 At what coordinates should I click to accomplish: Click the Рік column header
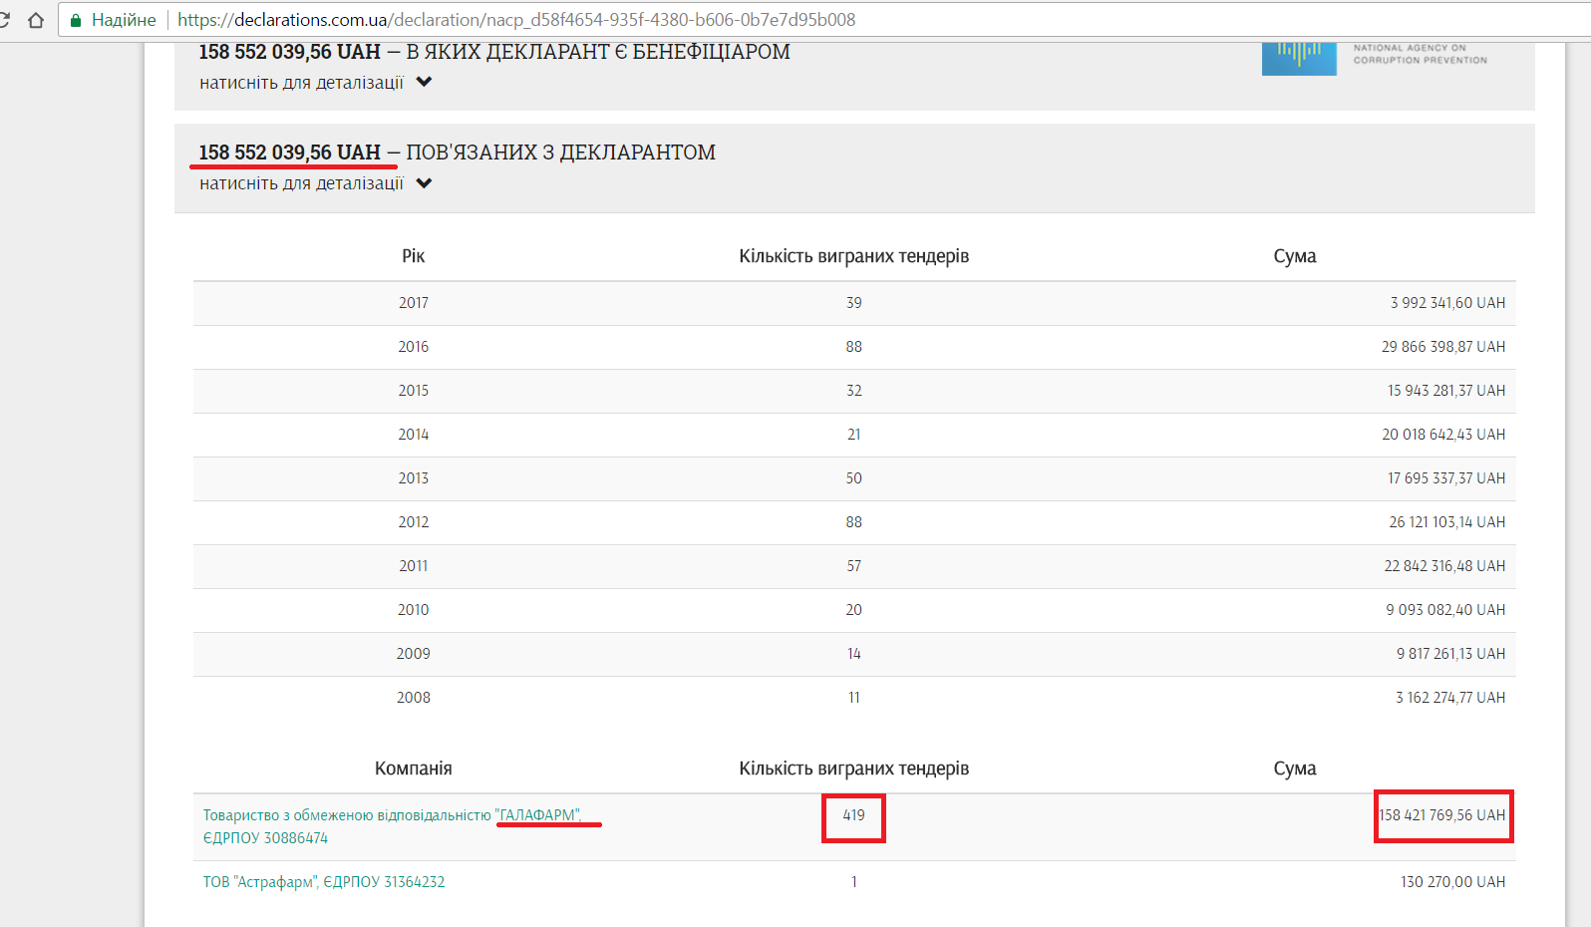pyautogui.click(x=413, y=256)
